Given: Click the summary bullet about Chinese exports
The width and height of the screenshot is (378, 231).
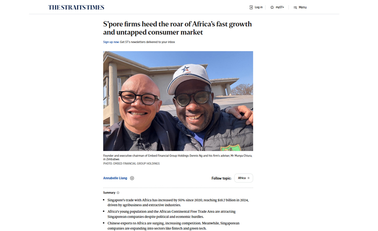Looking at the screenshot, I should pos(173,226).
